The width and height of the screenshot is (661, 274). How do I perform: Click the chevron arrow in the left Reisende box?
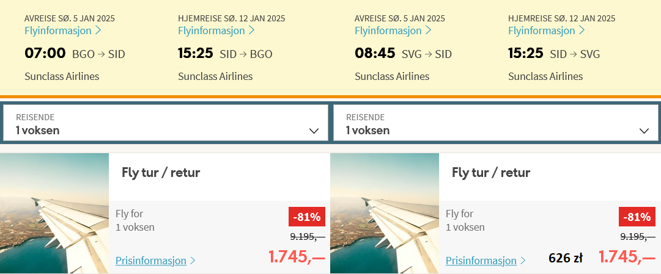(314, 131)
